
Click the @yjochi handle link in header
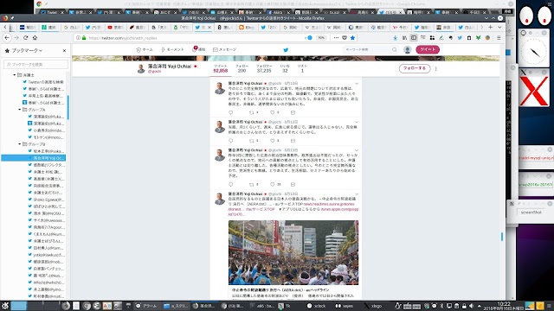point(154,71)
